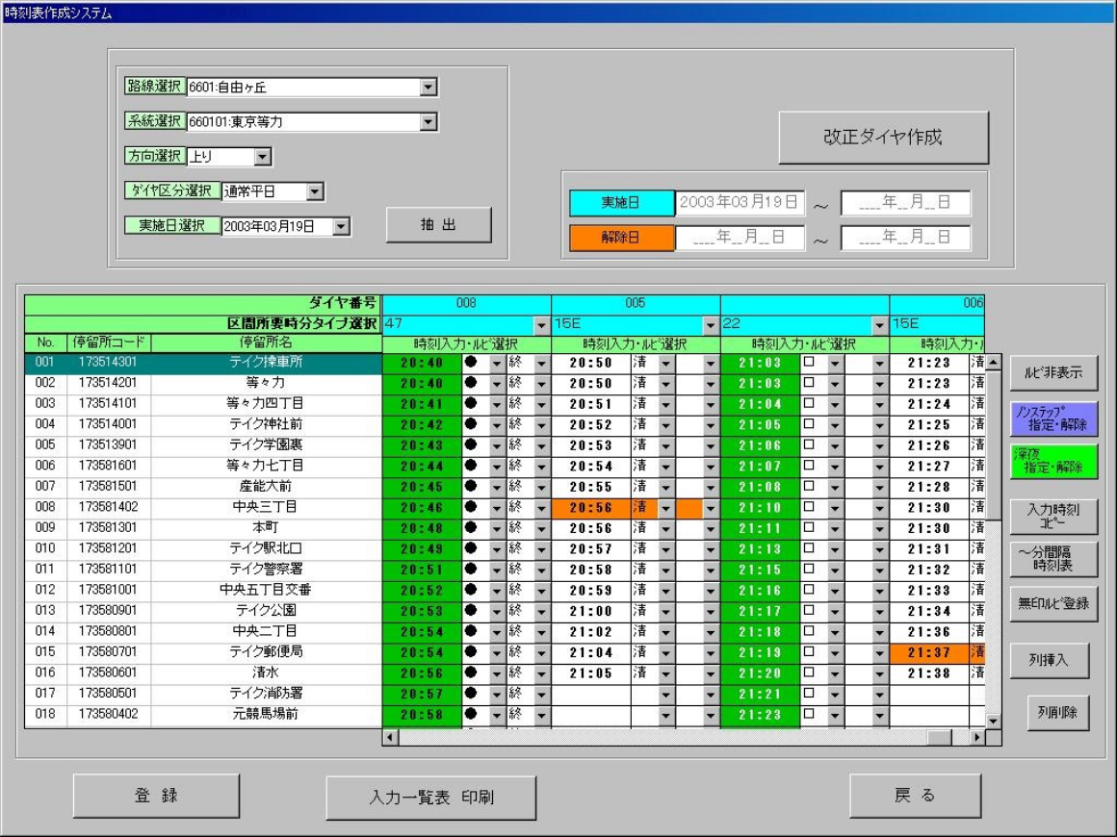Expand the 方向選択 dropdown set to 上り
The image size is (1117, 837).
pos(262,157)
